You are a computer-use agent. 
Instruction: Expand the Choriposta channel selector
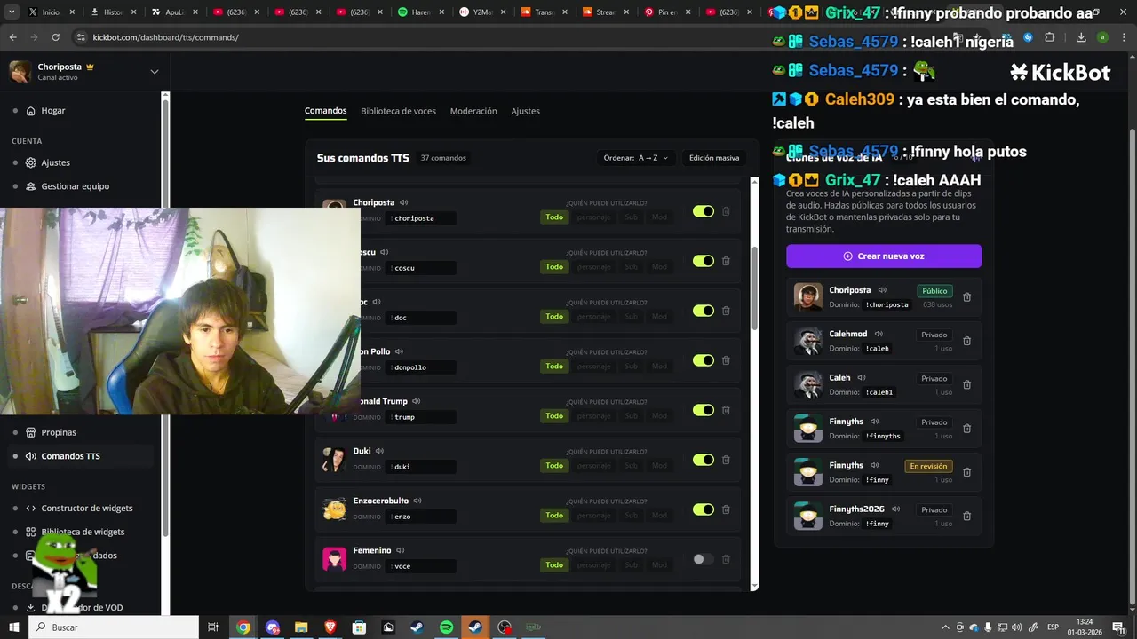[x=154, y=72]
